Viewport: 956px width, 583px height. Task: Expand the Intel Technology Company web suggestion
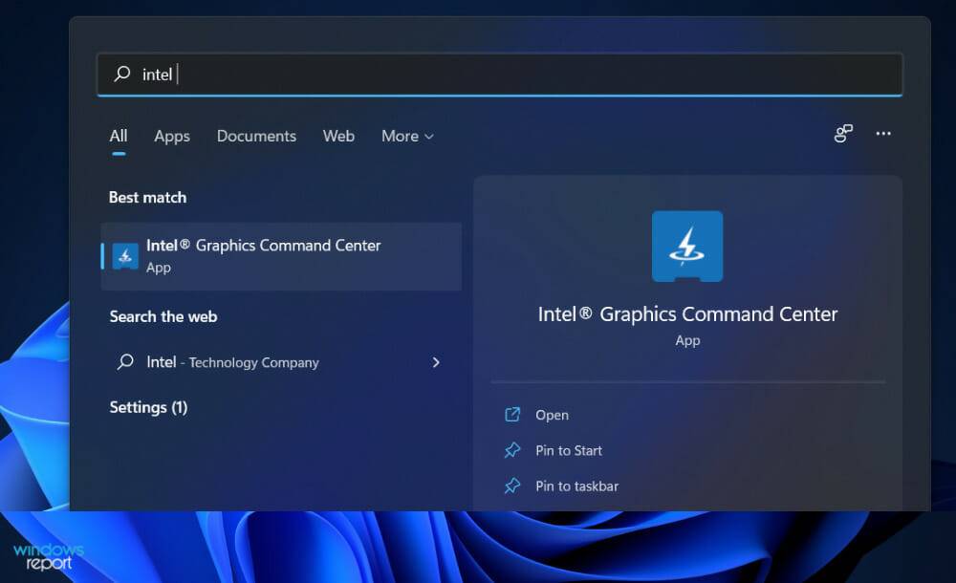tap(436, 363)
